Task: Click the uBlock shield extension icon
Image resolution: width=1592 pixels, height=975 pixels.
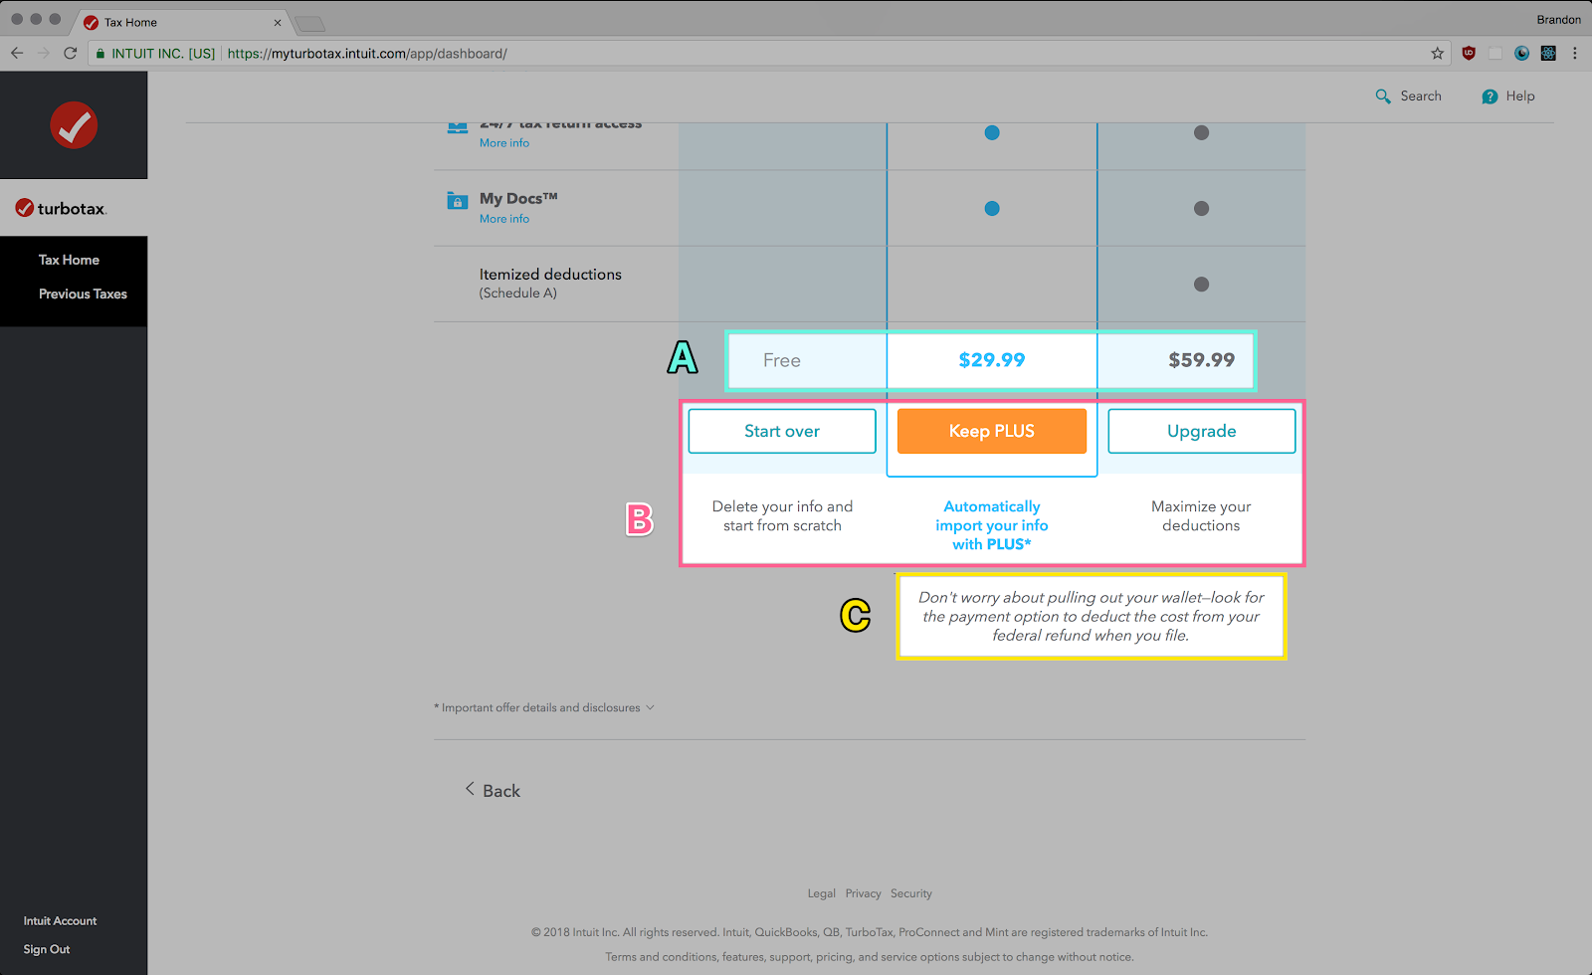Action: pyautogui.click(x=1469, y=54)
